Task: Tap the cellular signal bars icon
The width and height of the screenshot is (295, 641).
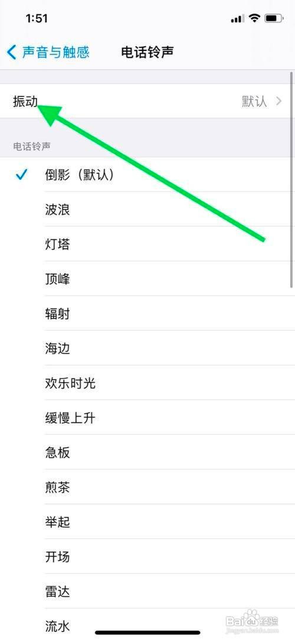Action: pos(237,18)
